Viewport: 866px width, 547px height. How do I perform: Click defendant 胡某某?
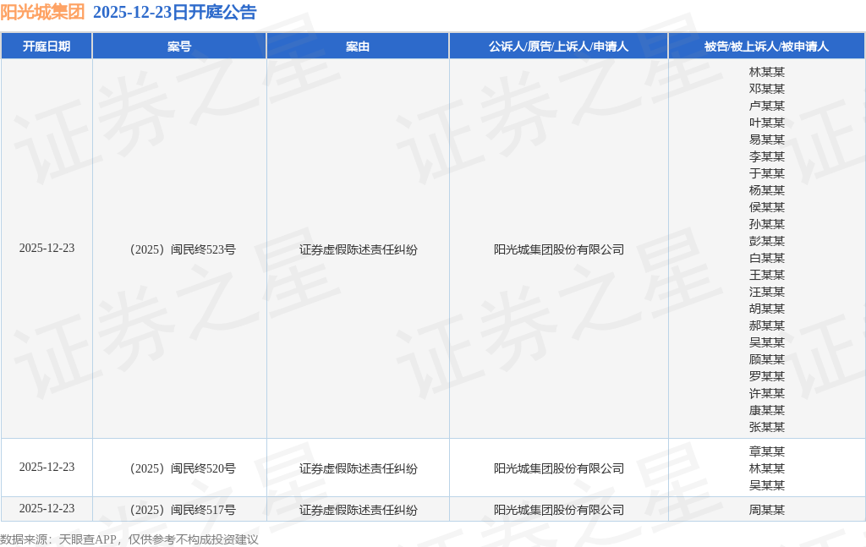pos(766,309)
